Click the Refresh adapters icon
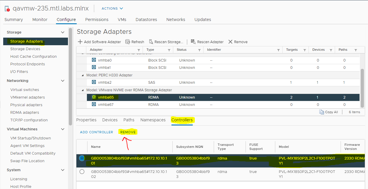 pos(127,42)
